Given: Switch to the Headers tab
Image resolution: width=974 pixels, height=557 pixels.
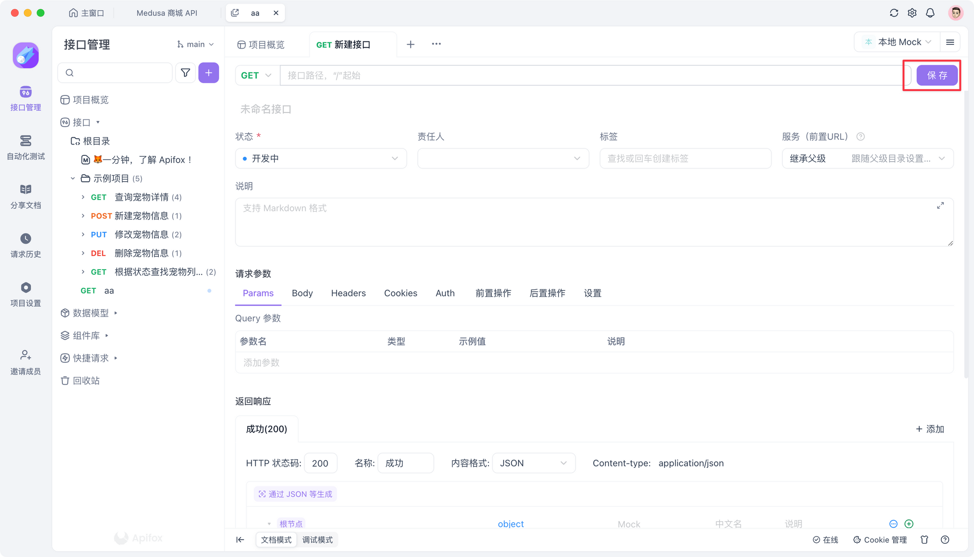Looking at the screenshot, I should click(x=348, y=293).
